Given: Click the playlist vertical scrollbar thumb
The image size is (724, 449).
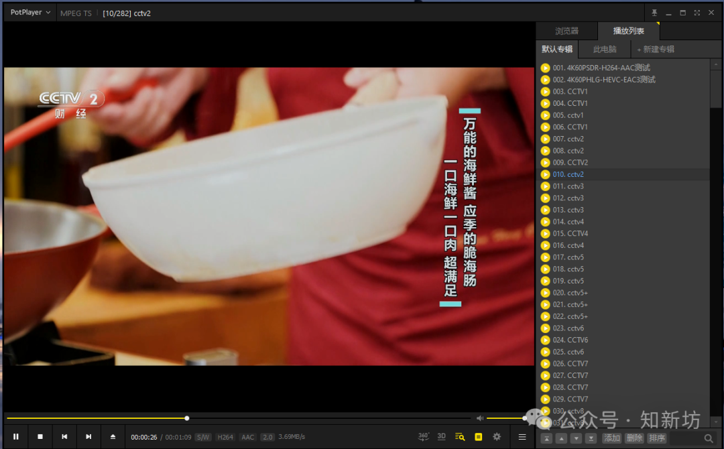Looking at the screenshot, I should 716,88.
